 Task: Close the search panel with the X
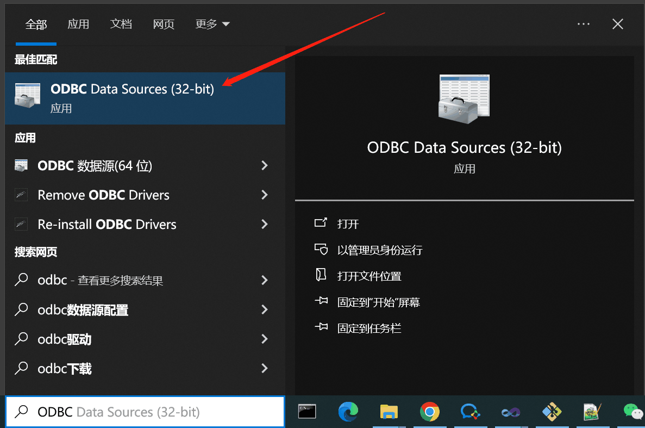coord(617,24)
